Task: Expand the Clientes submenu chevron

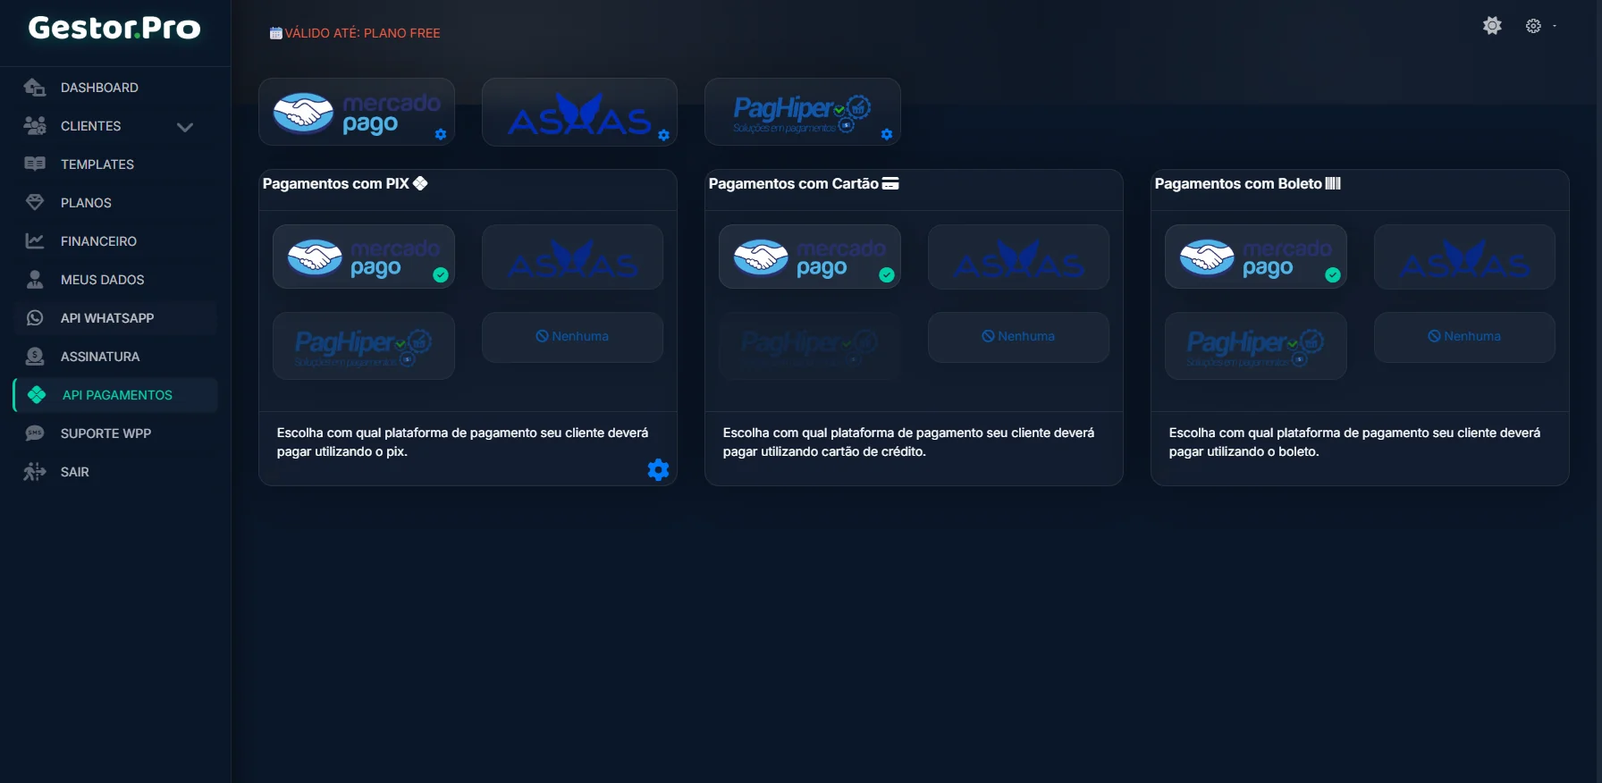Action: click(185, 127)
